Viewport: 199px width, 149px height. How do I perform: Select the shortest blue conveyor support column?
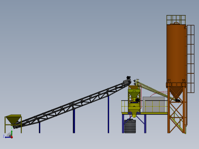[x=39, y=128]
